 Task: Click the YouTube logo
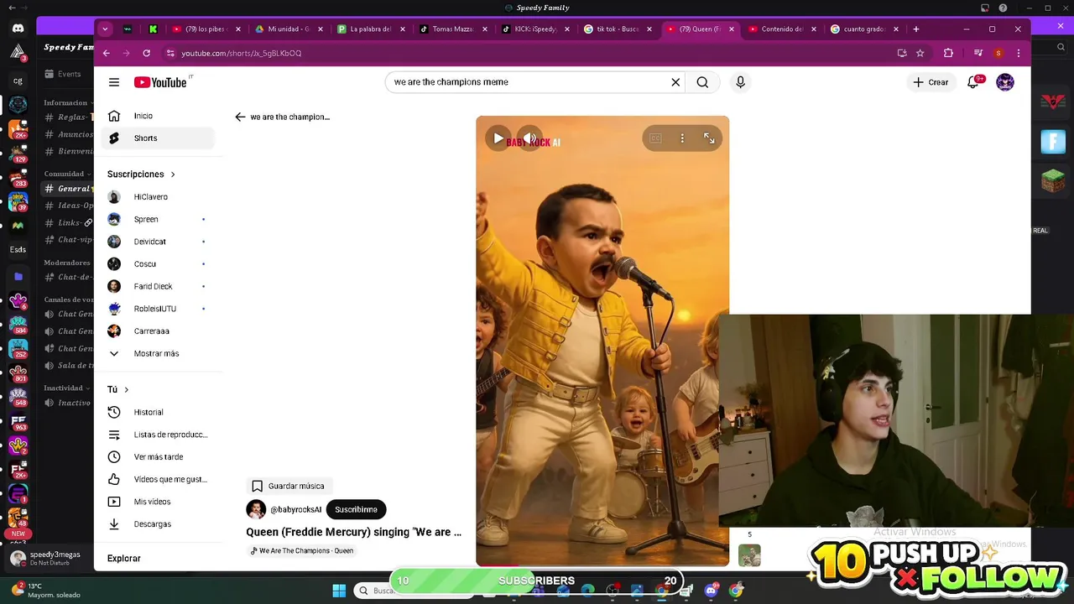click(x=160, y=82)
